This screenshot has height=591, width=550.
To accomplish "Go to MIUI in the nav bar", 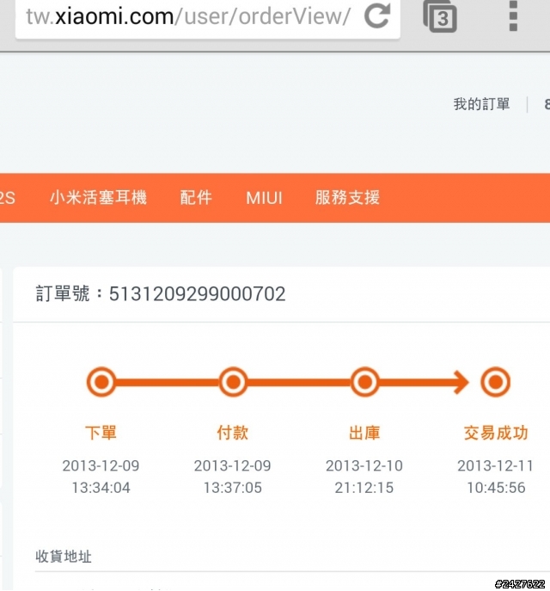I will pyautogui.click(x=265, y=198).
